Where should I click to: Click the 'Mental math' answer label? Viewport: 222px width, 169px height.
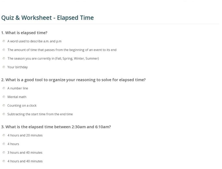click(17, 97)
